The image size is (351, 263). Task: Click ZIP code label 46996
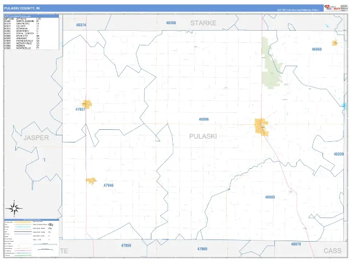point(203,119)
